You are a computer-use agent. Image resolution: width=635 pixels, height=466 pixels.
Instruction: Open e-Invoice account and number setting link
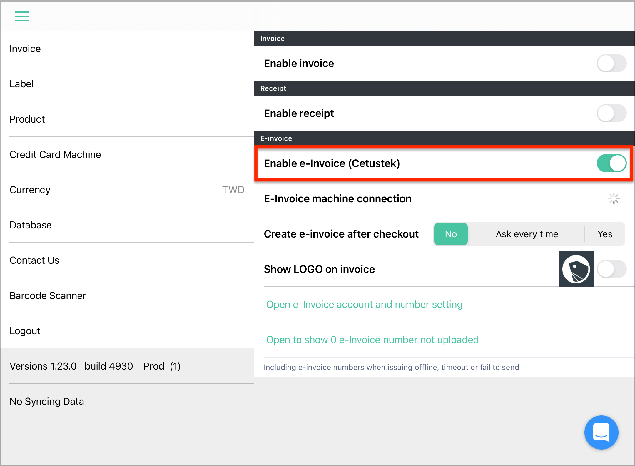click(x=364, y=304)
